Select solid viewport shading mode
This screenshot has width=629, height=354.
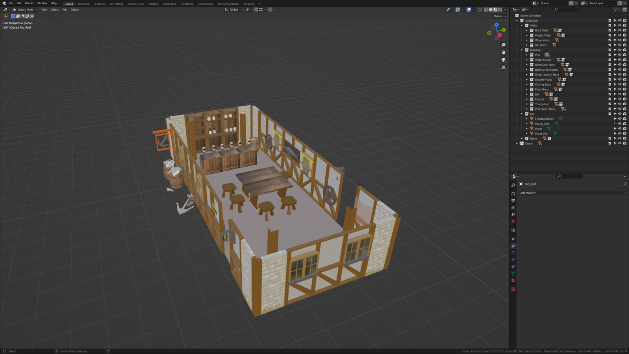pyautogui.click(x=491, y=9)
